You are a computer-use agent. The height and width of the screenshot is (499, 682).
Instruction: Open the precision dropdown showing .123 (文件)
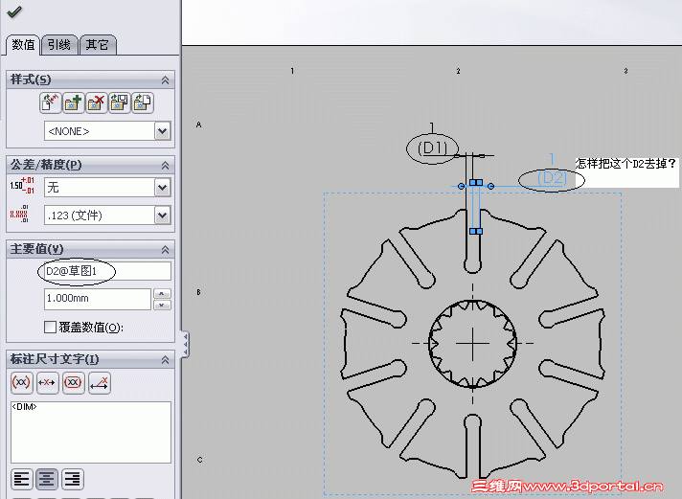point(162,215)
